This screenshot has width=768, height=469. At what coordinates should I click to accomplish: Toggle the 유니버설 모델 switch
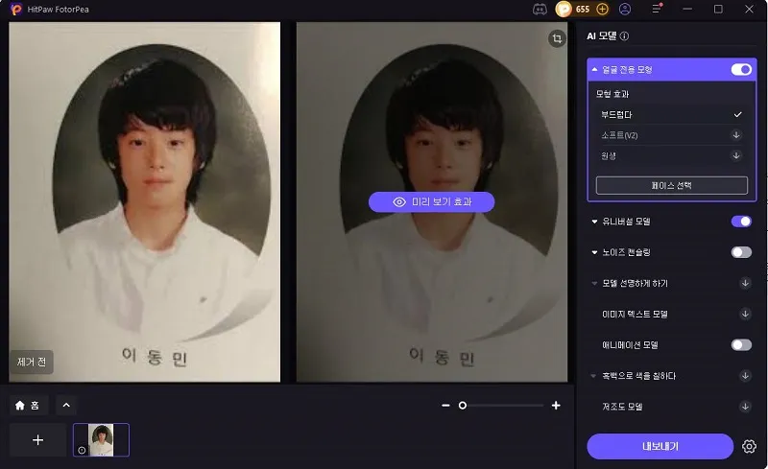click(x=741, y=222)
